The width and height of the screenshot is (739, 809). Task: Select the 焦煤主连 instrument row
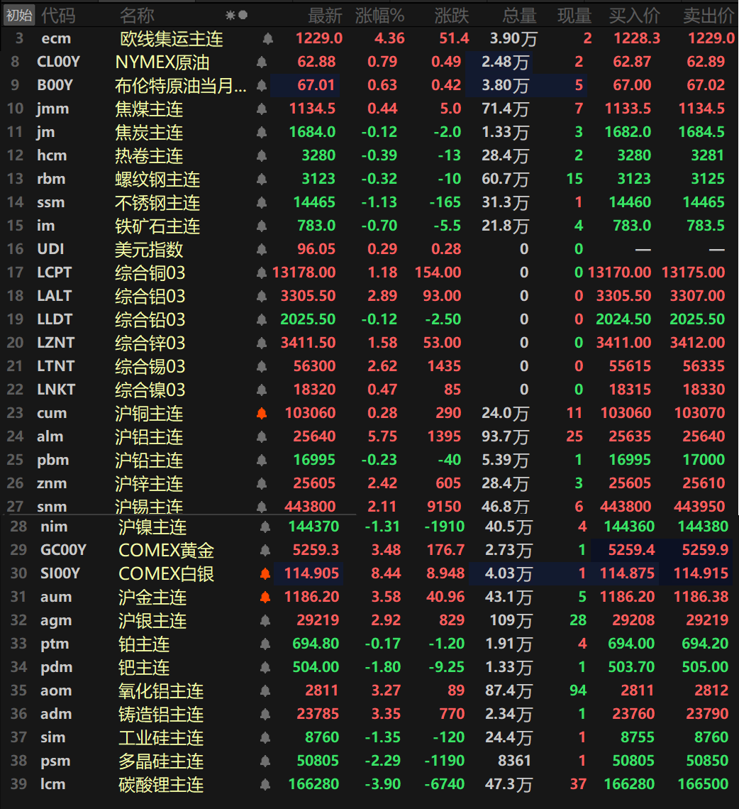(149, 109)
